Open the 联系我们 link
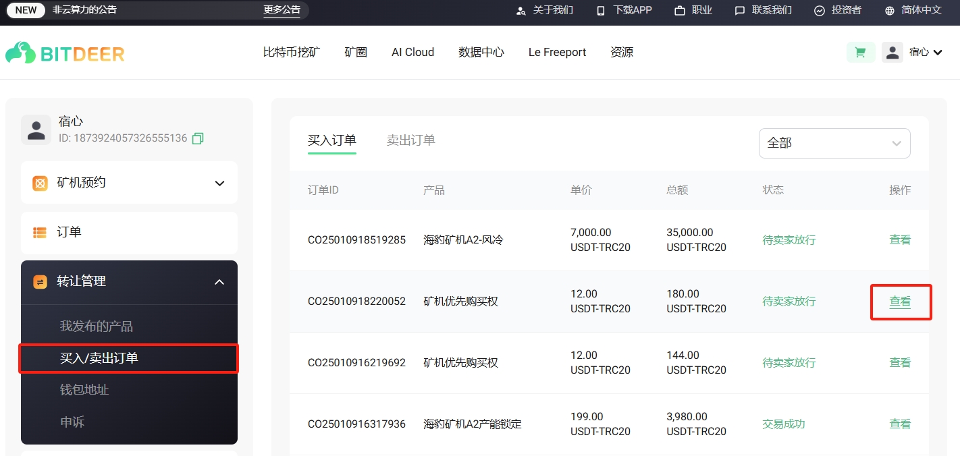Viewport: 960px width, 456px height. (x=772, y=10)
